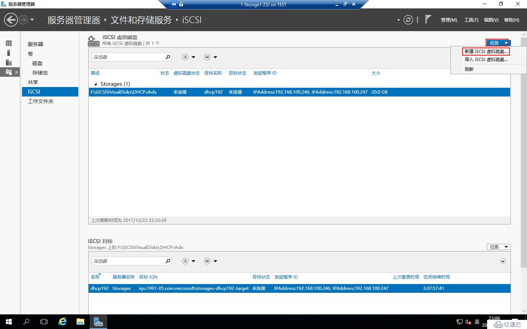Select 共享 in the navigation pane
527x329 pixels.
[33, 82]
